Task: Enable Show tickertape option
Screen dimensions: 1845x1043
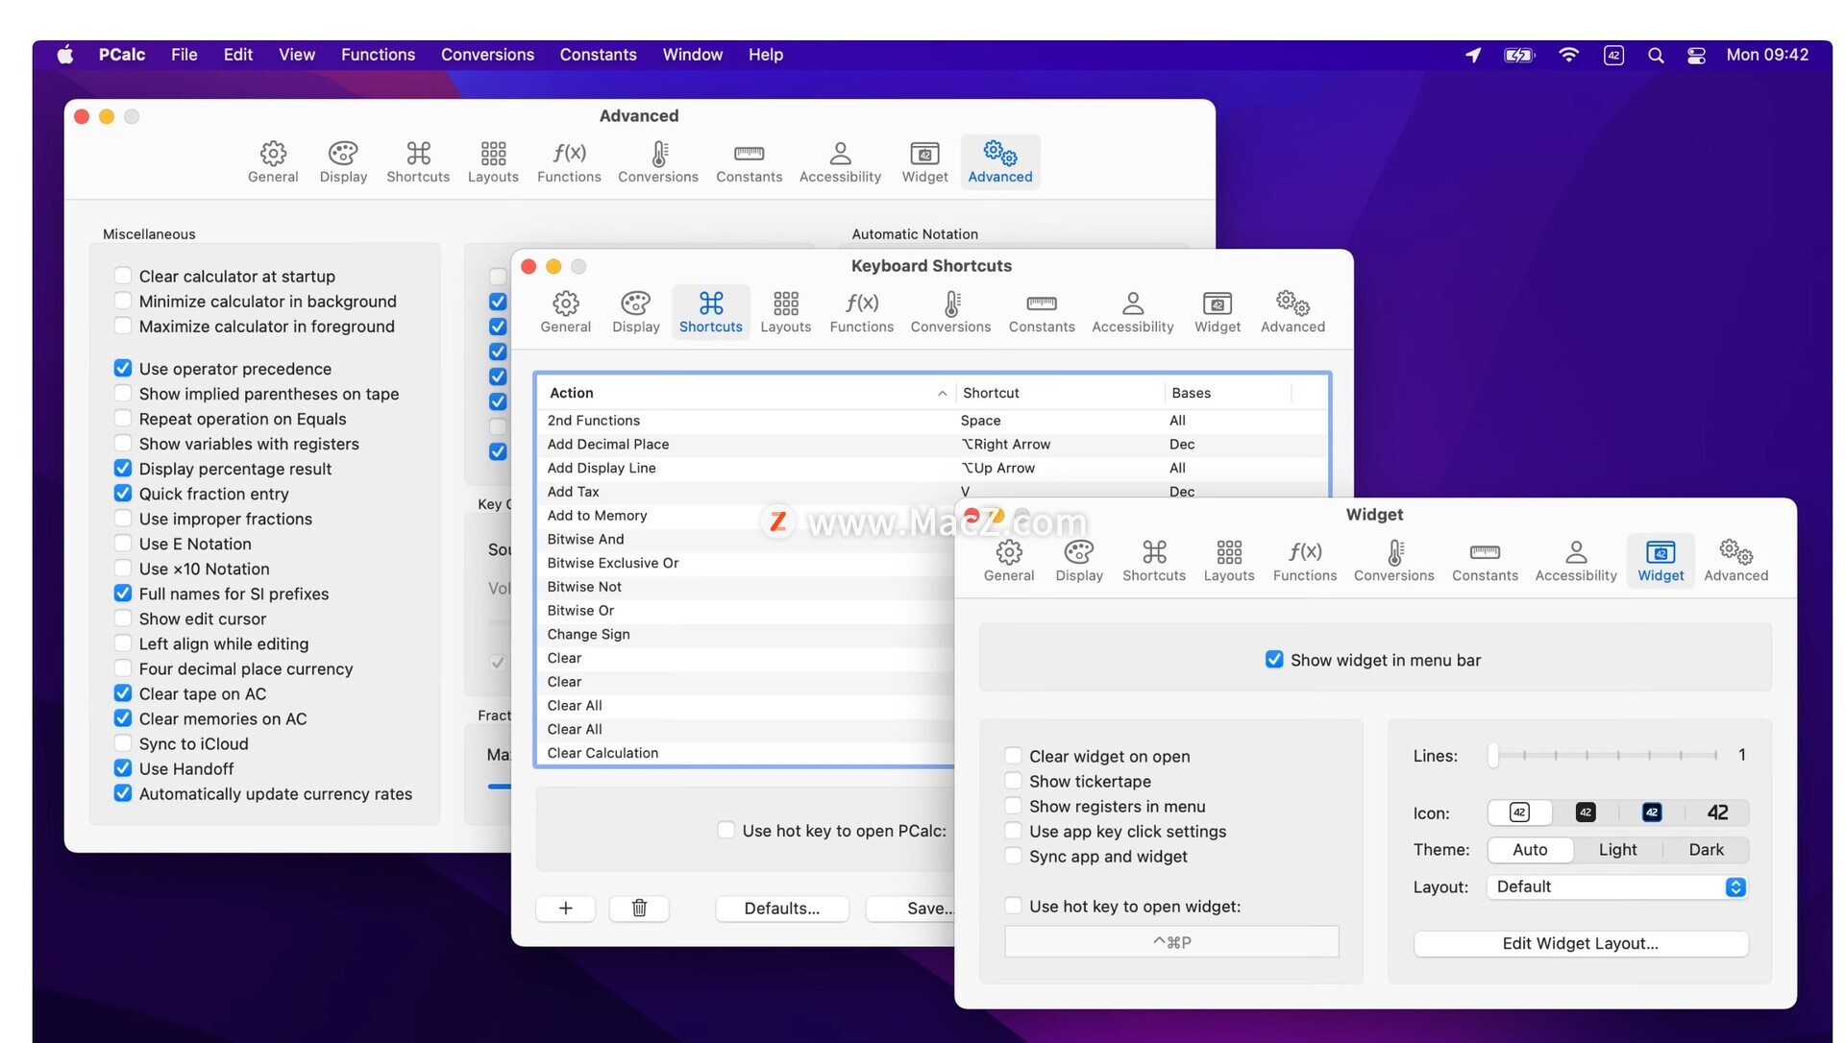Action: (1013, 781)
